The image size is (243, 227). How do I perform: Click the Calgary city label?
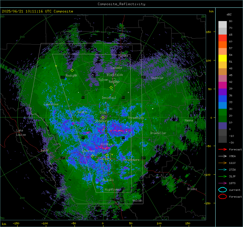coord(105,159)
